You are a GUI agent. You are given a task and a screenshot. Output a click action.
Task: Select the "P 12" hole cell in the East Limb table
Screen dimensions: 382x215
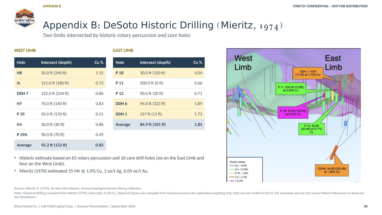pyautogui.click(x=120, y=94)
